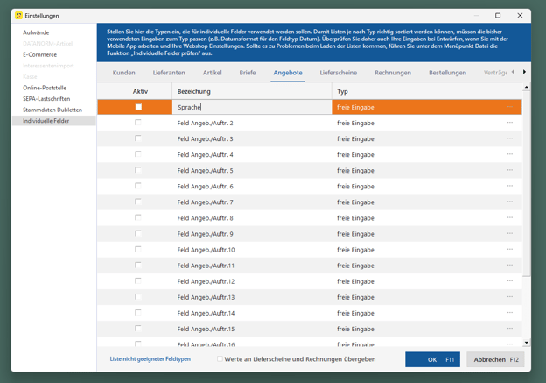Open ellipsis menu for Feld Angeb./Auftr.15
The width and height of the screenshot is (546, 383).
(x=510, y=329)
